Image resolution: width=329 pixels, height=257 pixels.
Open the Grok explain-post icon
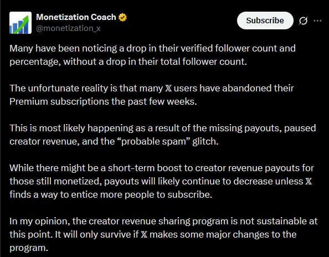pos(303,20)
